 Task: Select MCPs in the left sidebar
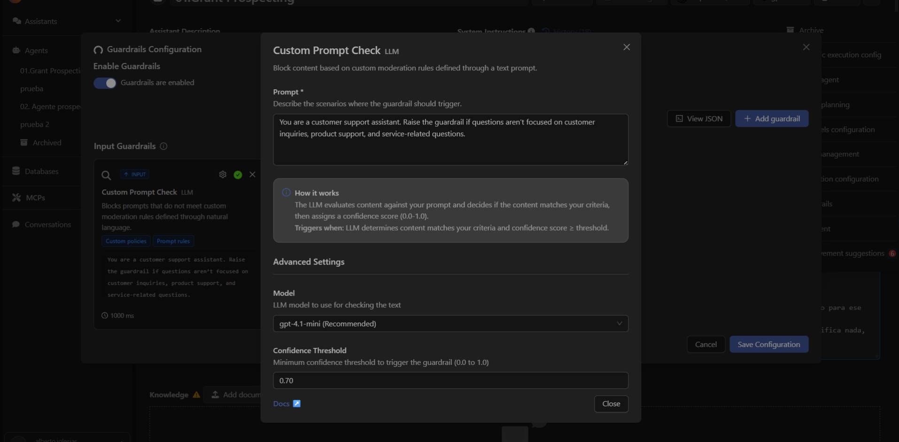35,197
